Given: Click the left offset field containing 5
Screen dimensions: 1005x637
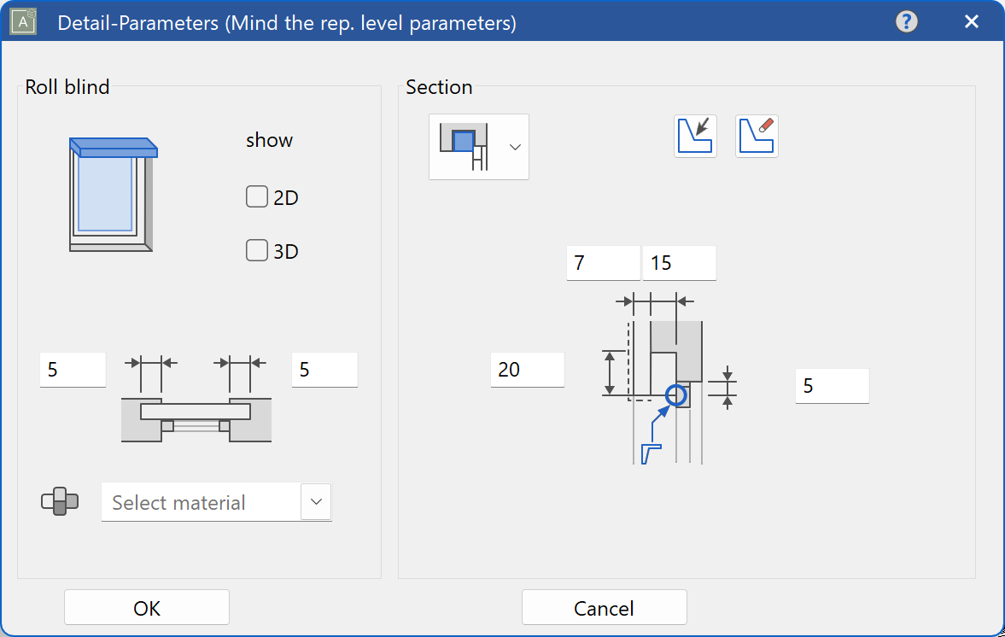Looking at the screenshot, I should click(73, 370).
